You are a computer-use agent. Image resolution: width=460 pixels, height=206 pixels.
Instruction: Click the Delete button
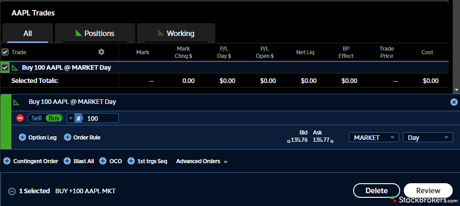[376, 191]
